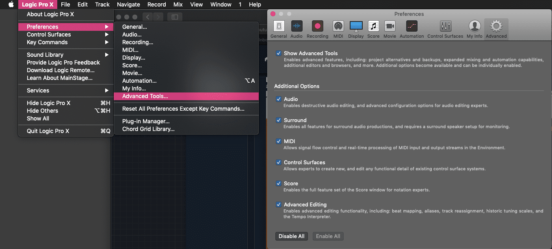Screen dimensions: 552x249
Task: Select Download Logic Remote...
Action: pyautogui.click(x=66, y=70)
